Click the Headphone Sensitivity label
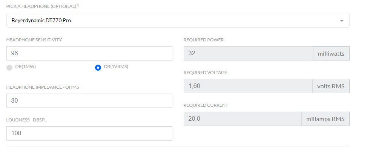Image resolution: width=370 pixels, height=156 pixels. click(x=34, y=40)
